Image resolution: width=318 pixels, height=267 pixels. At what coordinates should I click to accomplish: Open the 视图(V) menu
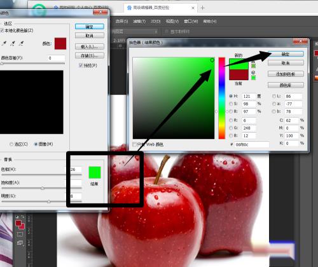172,21
